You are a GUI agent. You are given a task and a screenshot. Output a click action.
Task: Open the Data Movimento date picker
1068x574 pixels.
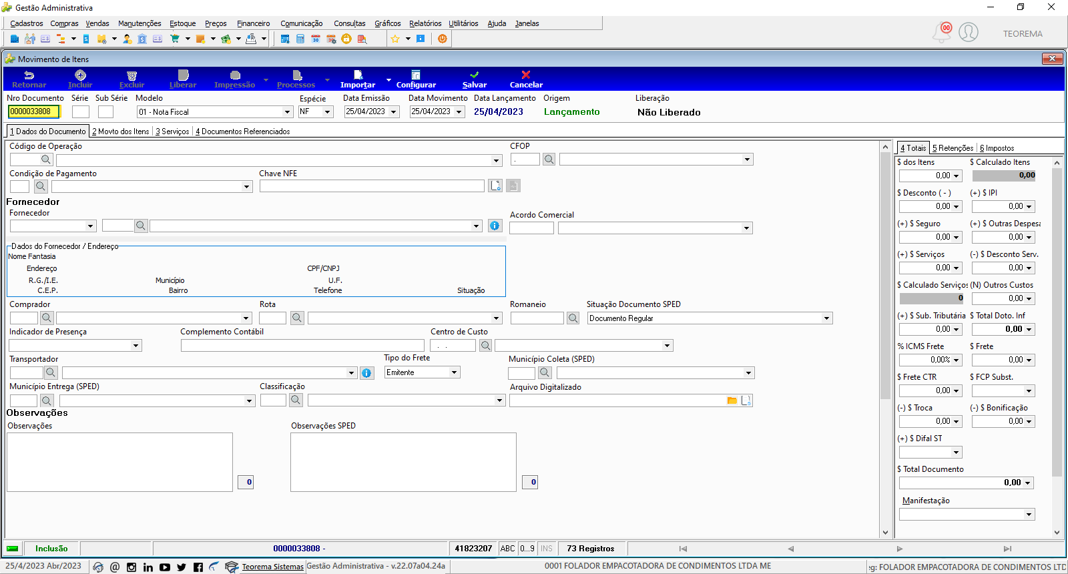pos(459,112)
